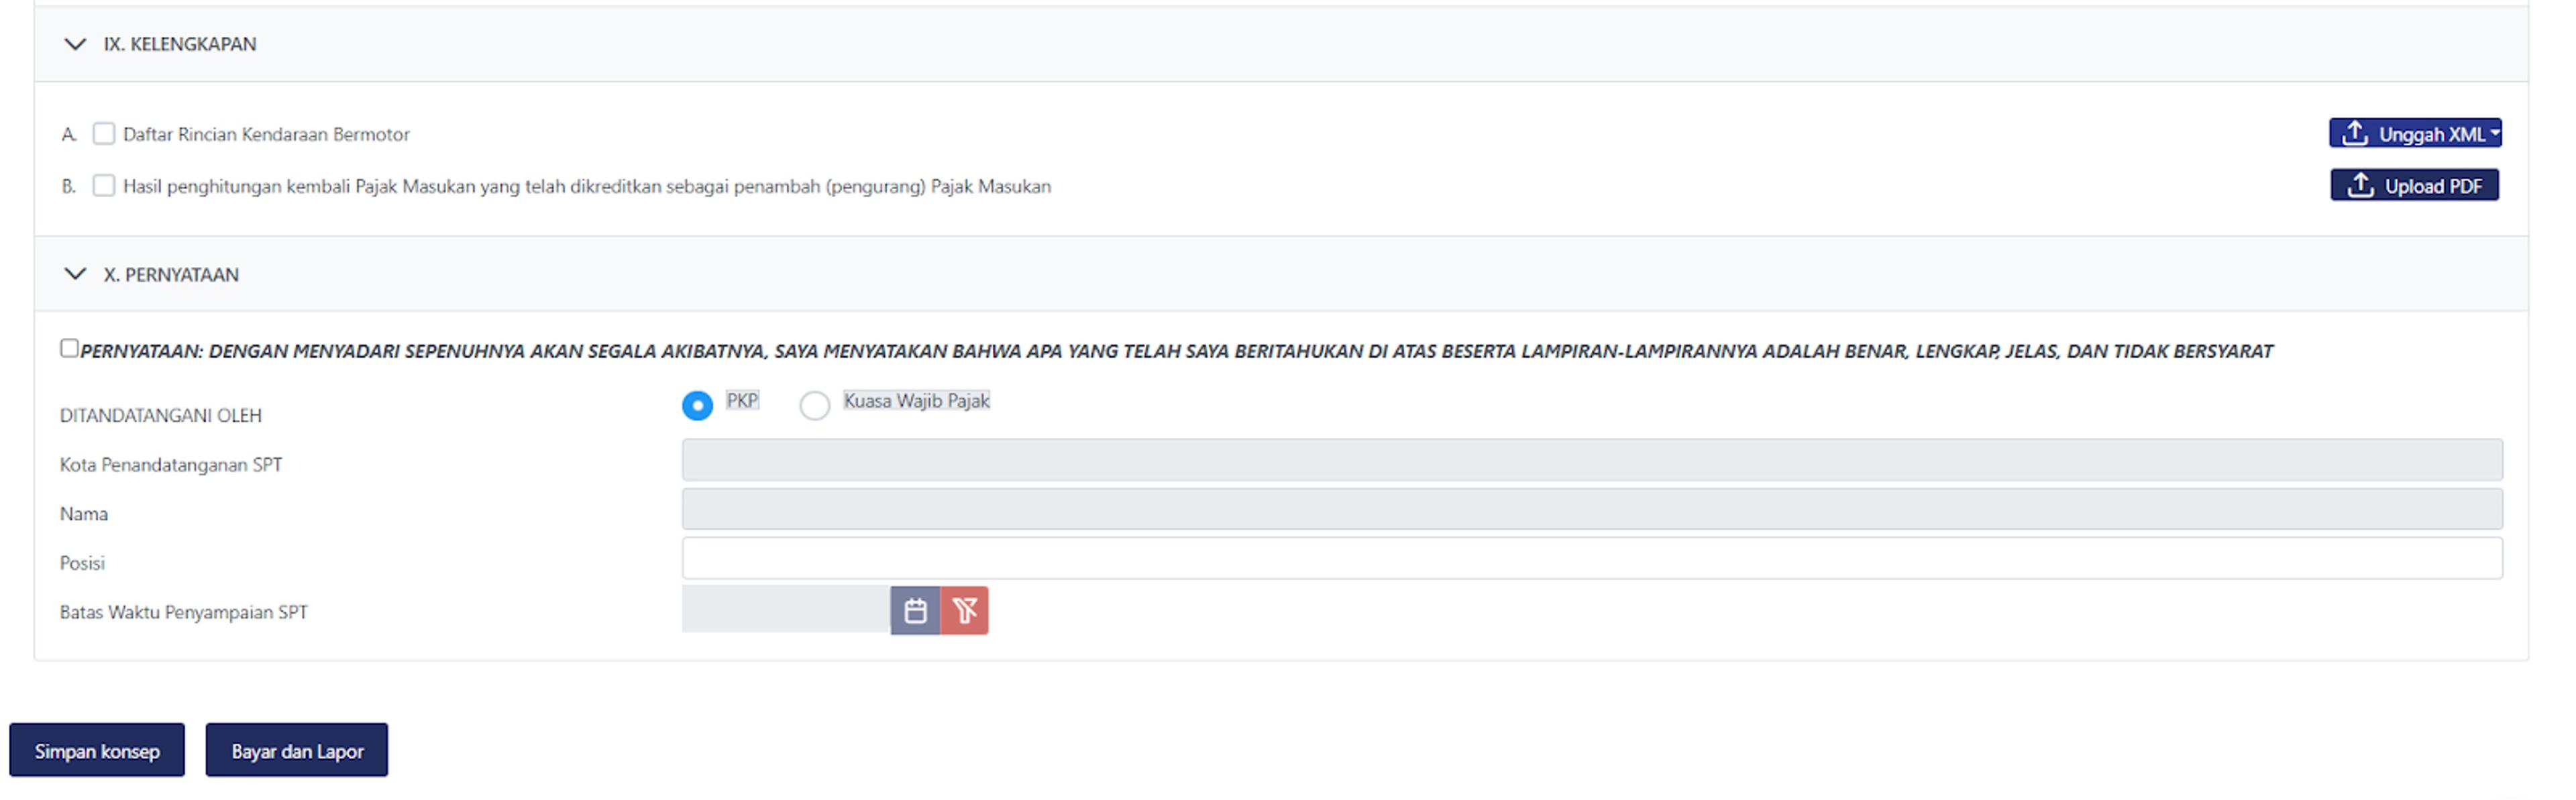Click the Kuasa Wajib Pajak label text
2576x800 pixels.
click(916, 401)
